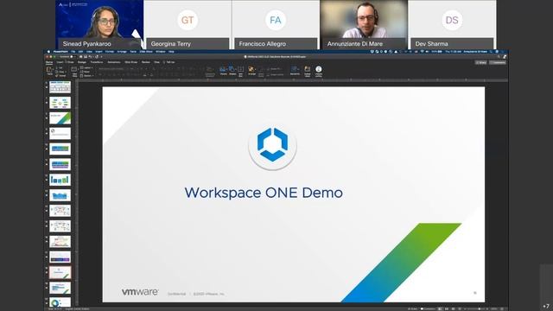The image size is (553, 311).
Task: Select Dev Sharma's participant tile
Action: [452, 24]
